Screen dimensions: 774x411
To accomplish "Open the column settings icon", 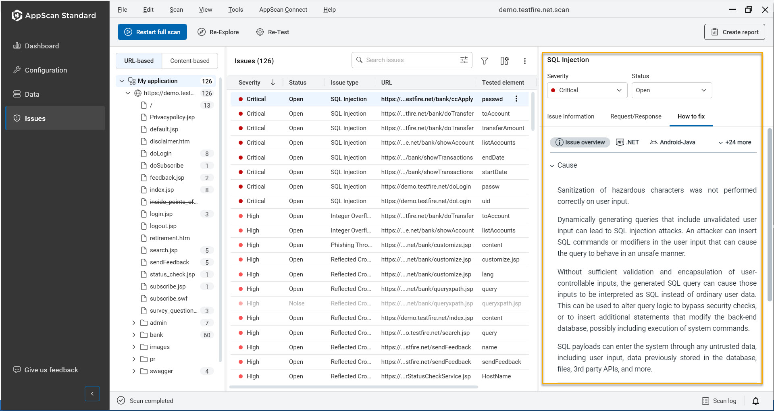I will (x=504, y=61).
